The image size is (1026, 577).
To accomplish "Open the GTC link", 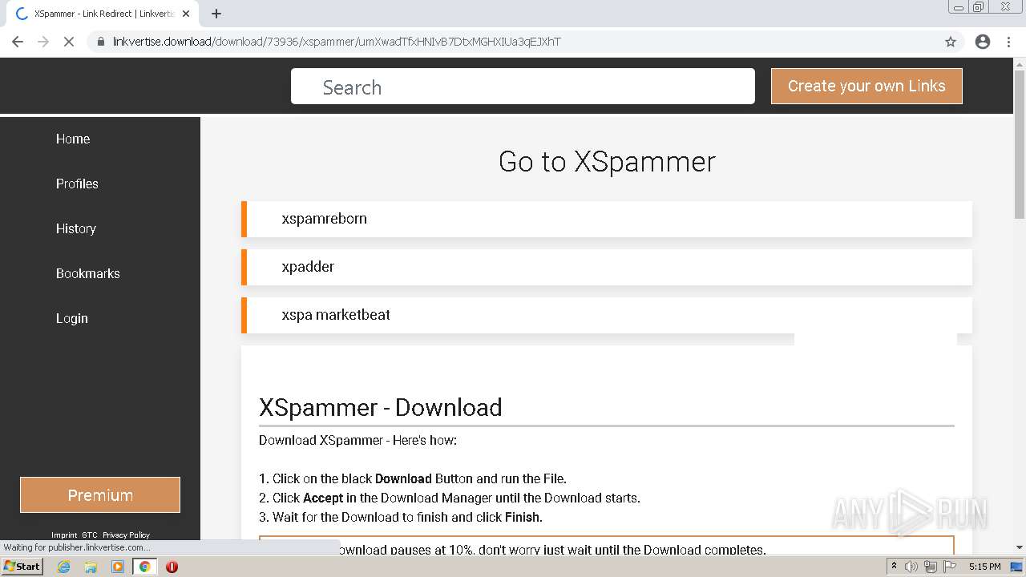I will pyautogui.click(x=90, y=535).
